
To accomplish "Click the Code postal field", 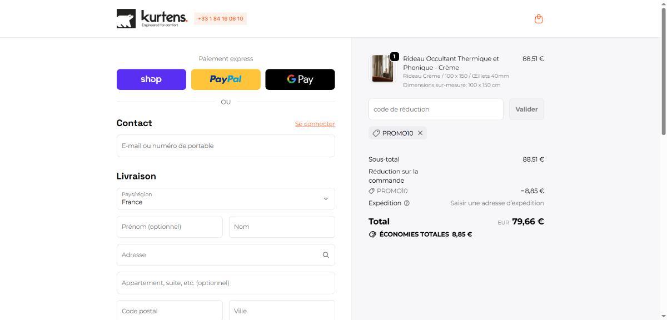I will (170, 311).
